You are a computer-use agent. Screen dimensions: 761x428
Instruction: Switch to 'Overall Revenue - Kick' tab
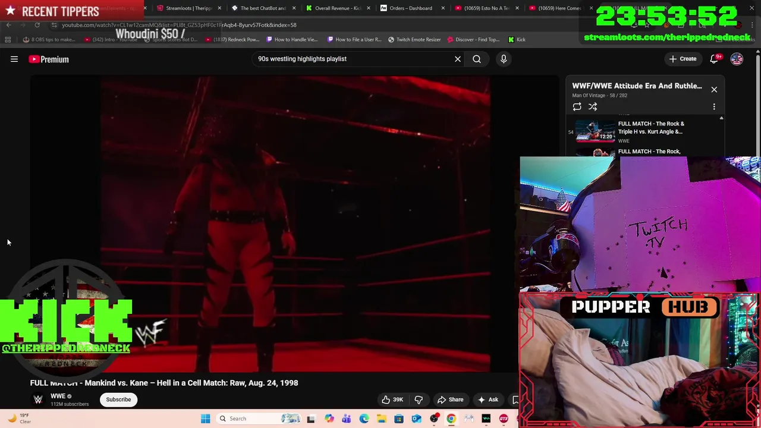(x=333, y=8)
